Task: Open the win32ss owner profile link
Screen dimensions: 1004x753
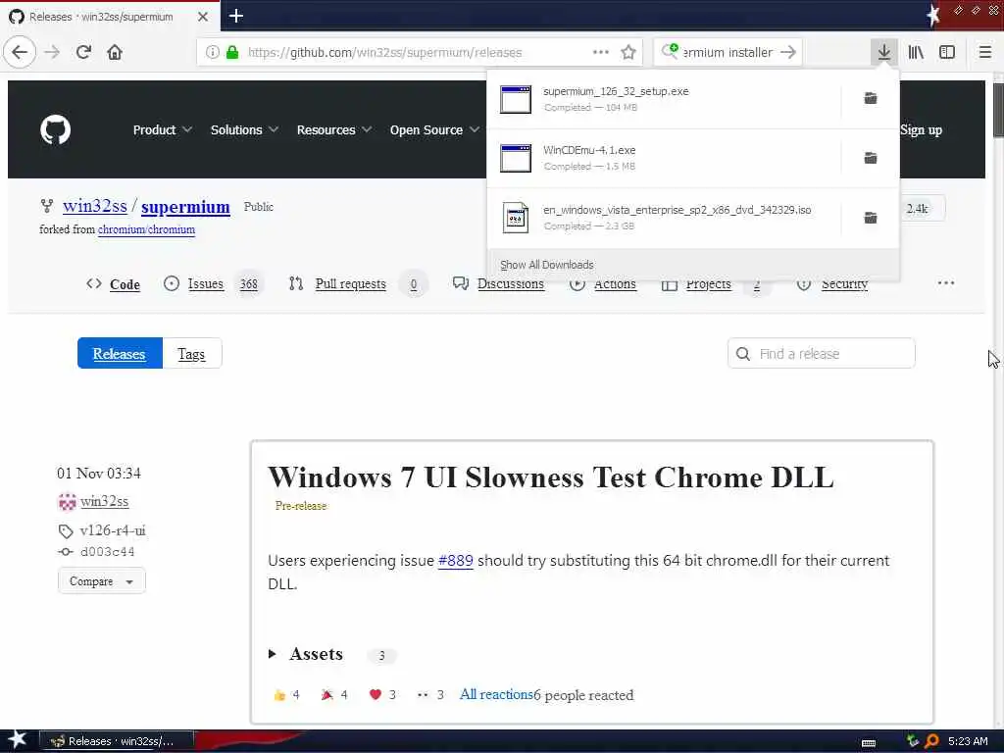Action: [95, 206]
